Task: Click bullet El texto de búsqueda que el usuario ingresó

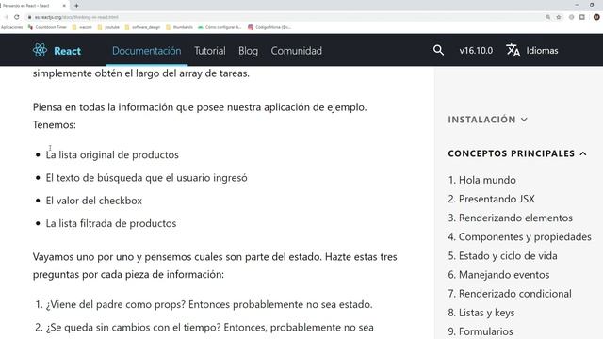Action: pyautogui.click(x=147, y=178)
